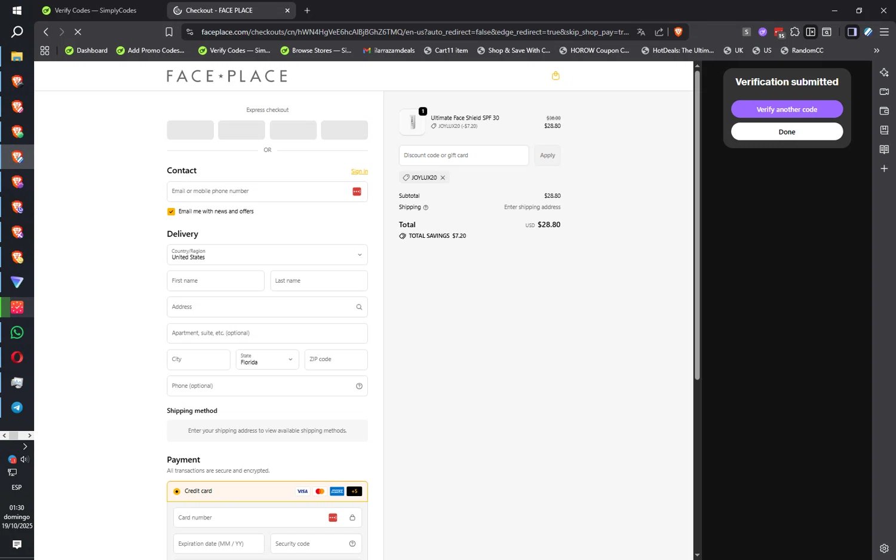This screenshot has height=560, width=896.
Task: Click the Email or mobile phone number field
Action: [267, 192]
